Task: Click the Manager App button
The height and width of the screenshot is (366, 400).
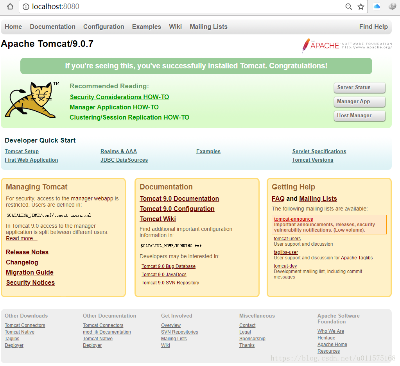Action: point(359,102)
